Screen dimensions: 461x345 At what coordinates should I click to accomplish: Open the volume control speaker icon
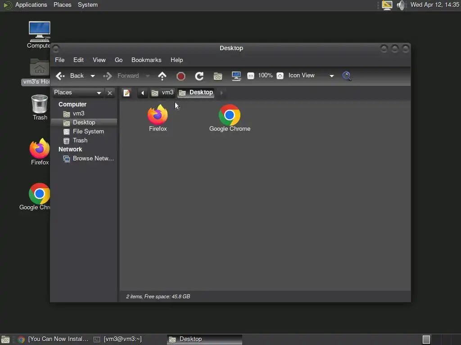point(400,5)
